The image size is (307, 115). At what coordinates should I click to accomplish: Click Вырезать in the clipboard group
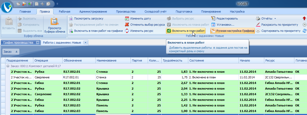[27, 18]
